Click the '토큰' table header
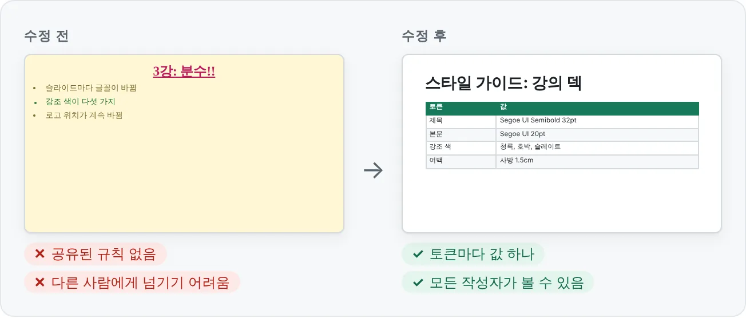Image resolution: width=746 pixels, height=318 pixels. pyautogui.click(x=461, y=108)
